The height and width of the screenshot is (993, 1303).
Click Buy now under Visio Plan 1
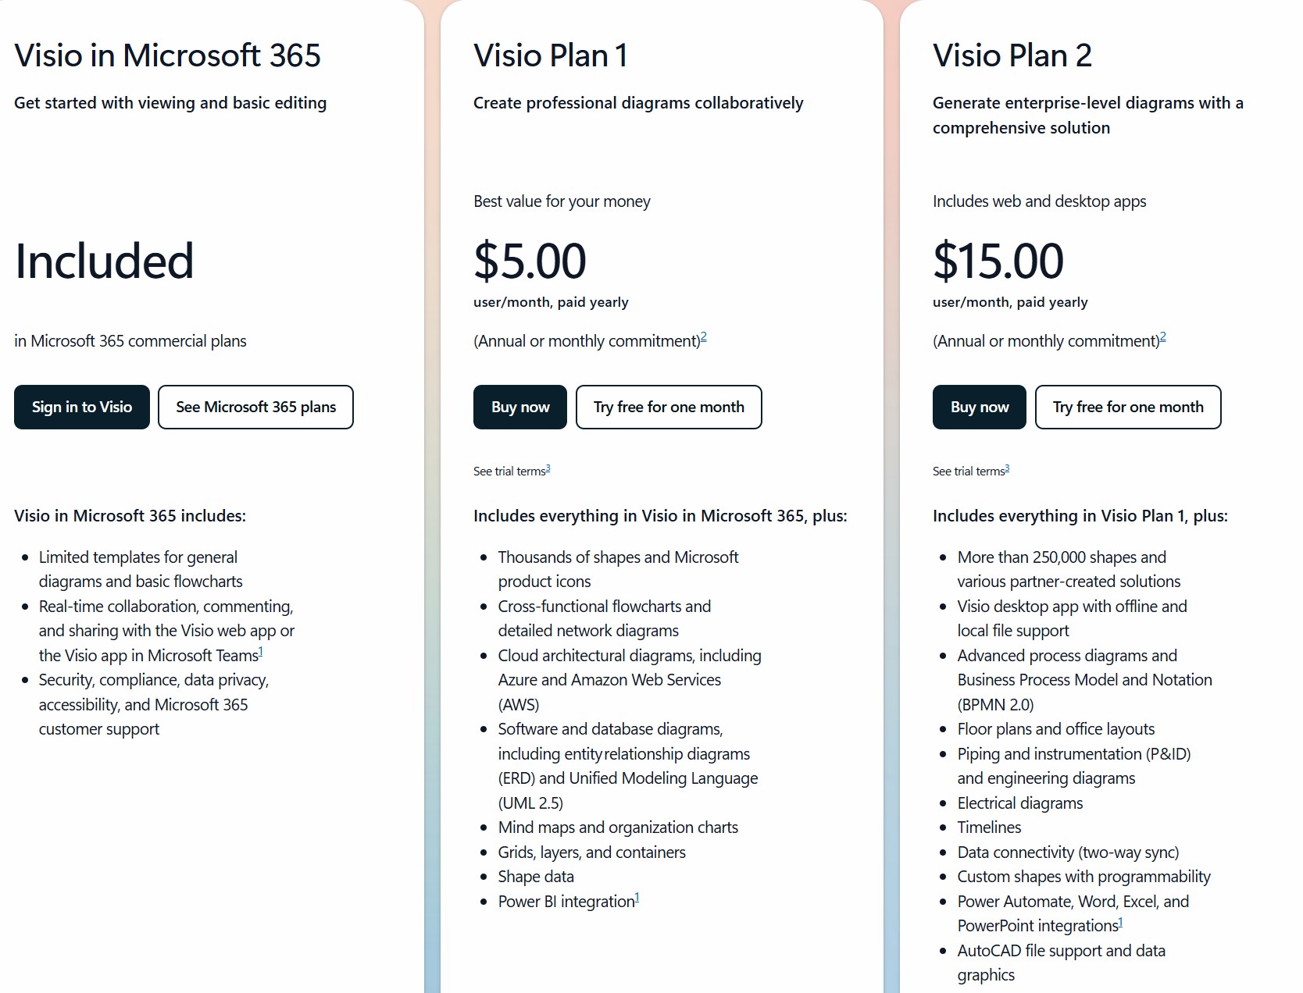tap(519, 407)
